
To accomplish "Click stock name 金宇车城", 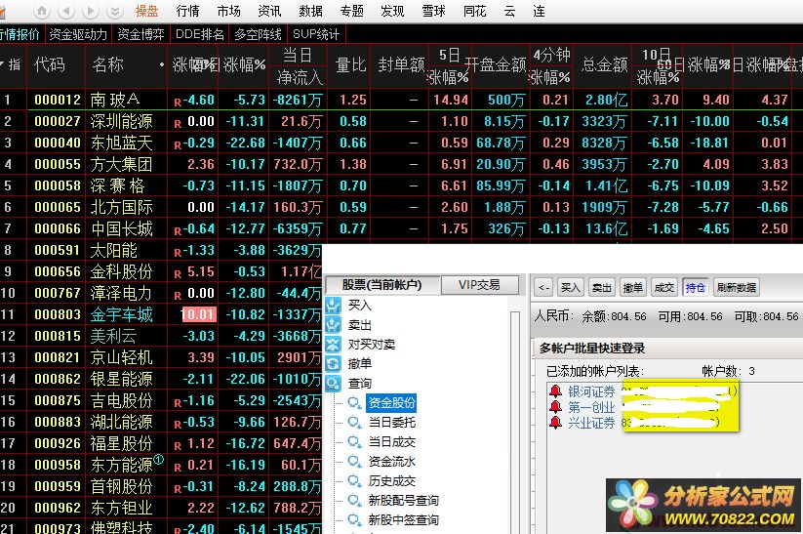I will click(x=121, y=314).
